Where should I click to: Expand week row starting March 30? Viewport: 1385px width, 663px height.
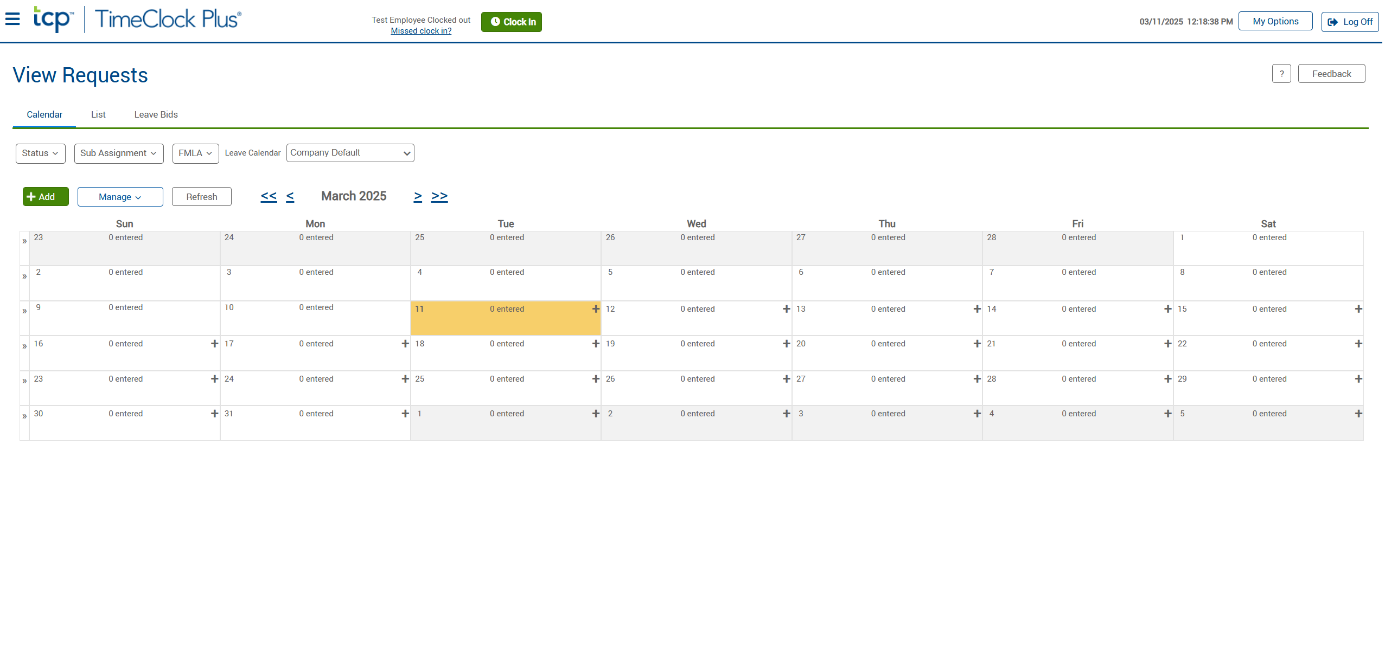pos(24,416)
